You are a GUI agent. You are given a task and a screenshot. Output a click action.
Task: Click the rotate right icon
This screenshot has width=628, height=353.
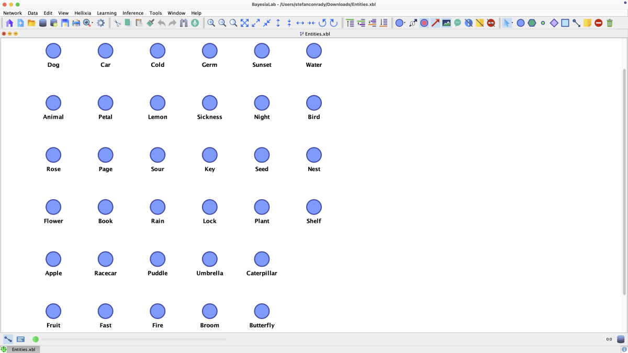pos(333,23)
